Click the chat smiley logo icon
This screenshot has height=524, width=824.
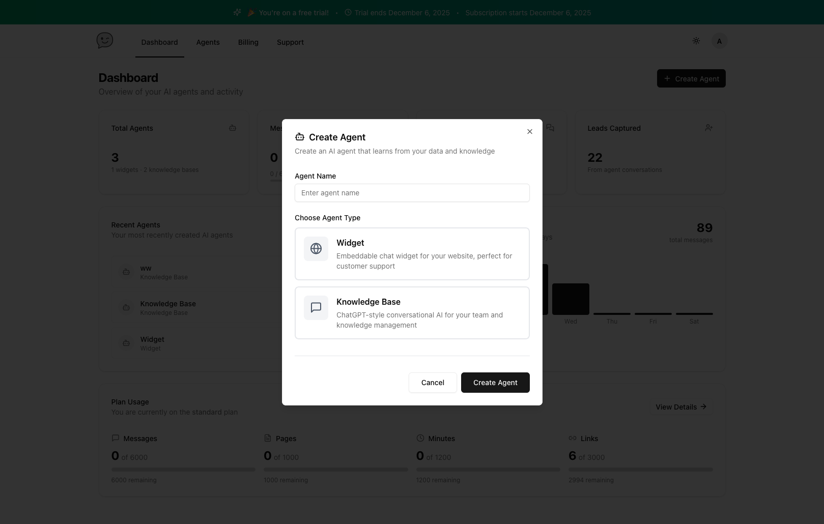pos(105,41)
